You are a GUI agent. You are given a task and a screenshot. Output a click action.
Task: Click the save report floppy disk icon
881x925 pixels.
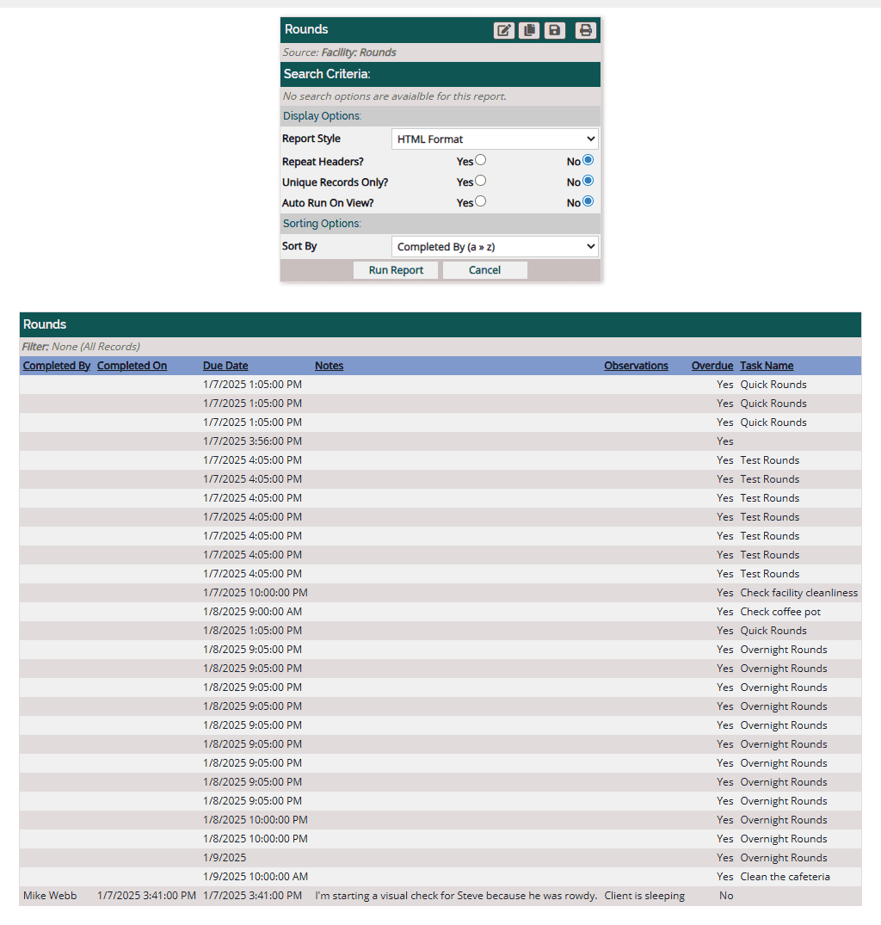pyautogui.click(x=554, y=30)
